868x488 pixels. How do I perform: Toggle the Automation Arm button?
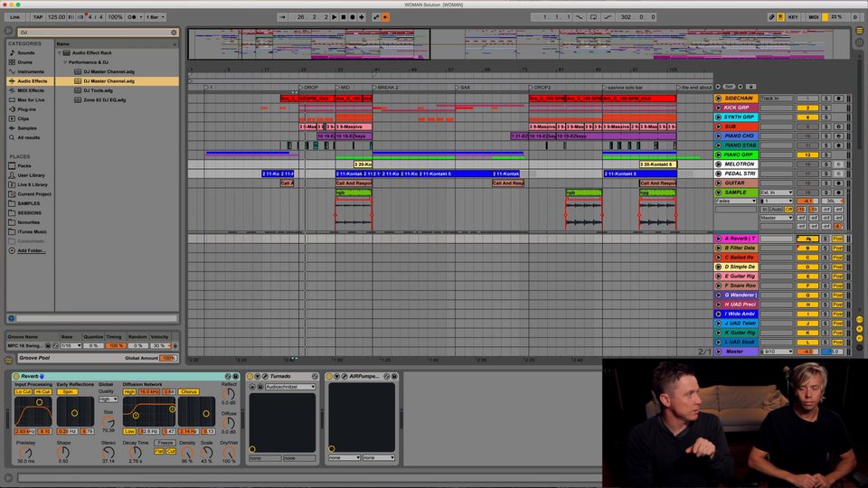click(376, 17)
